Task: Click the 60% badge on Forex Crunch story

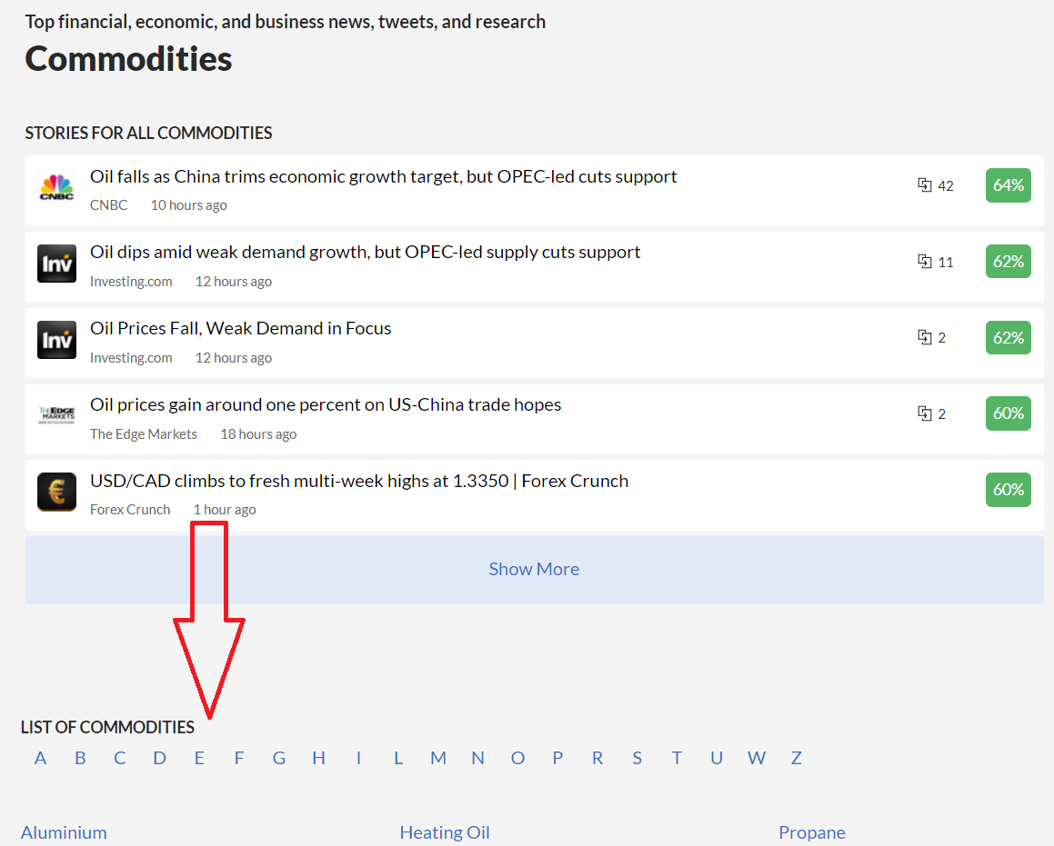Action: [1009, 490]
